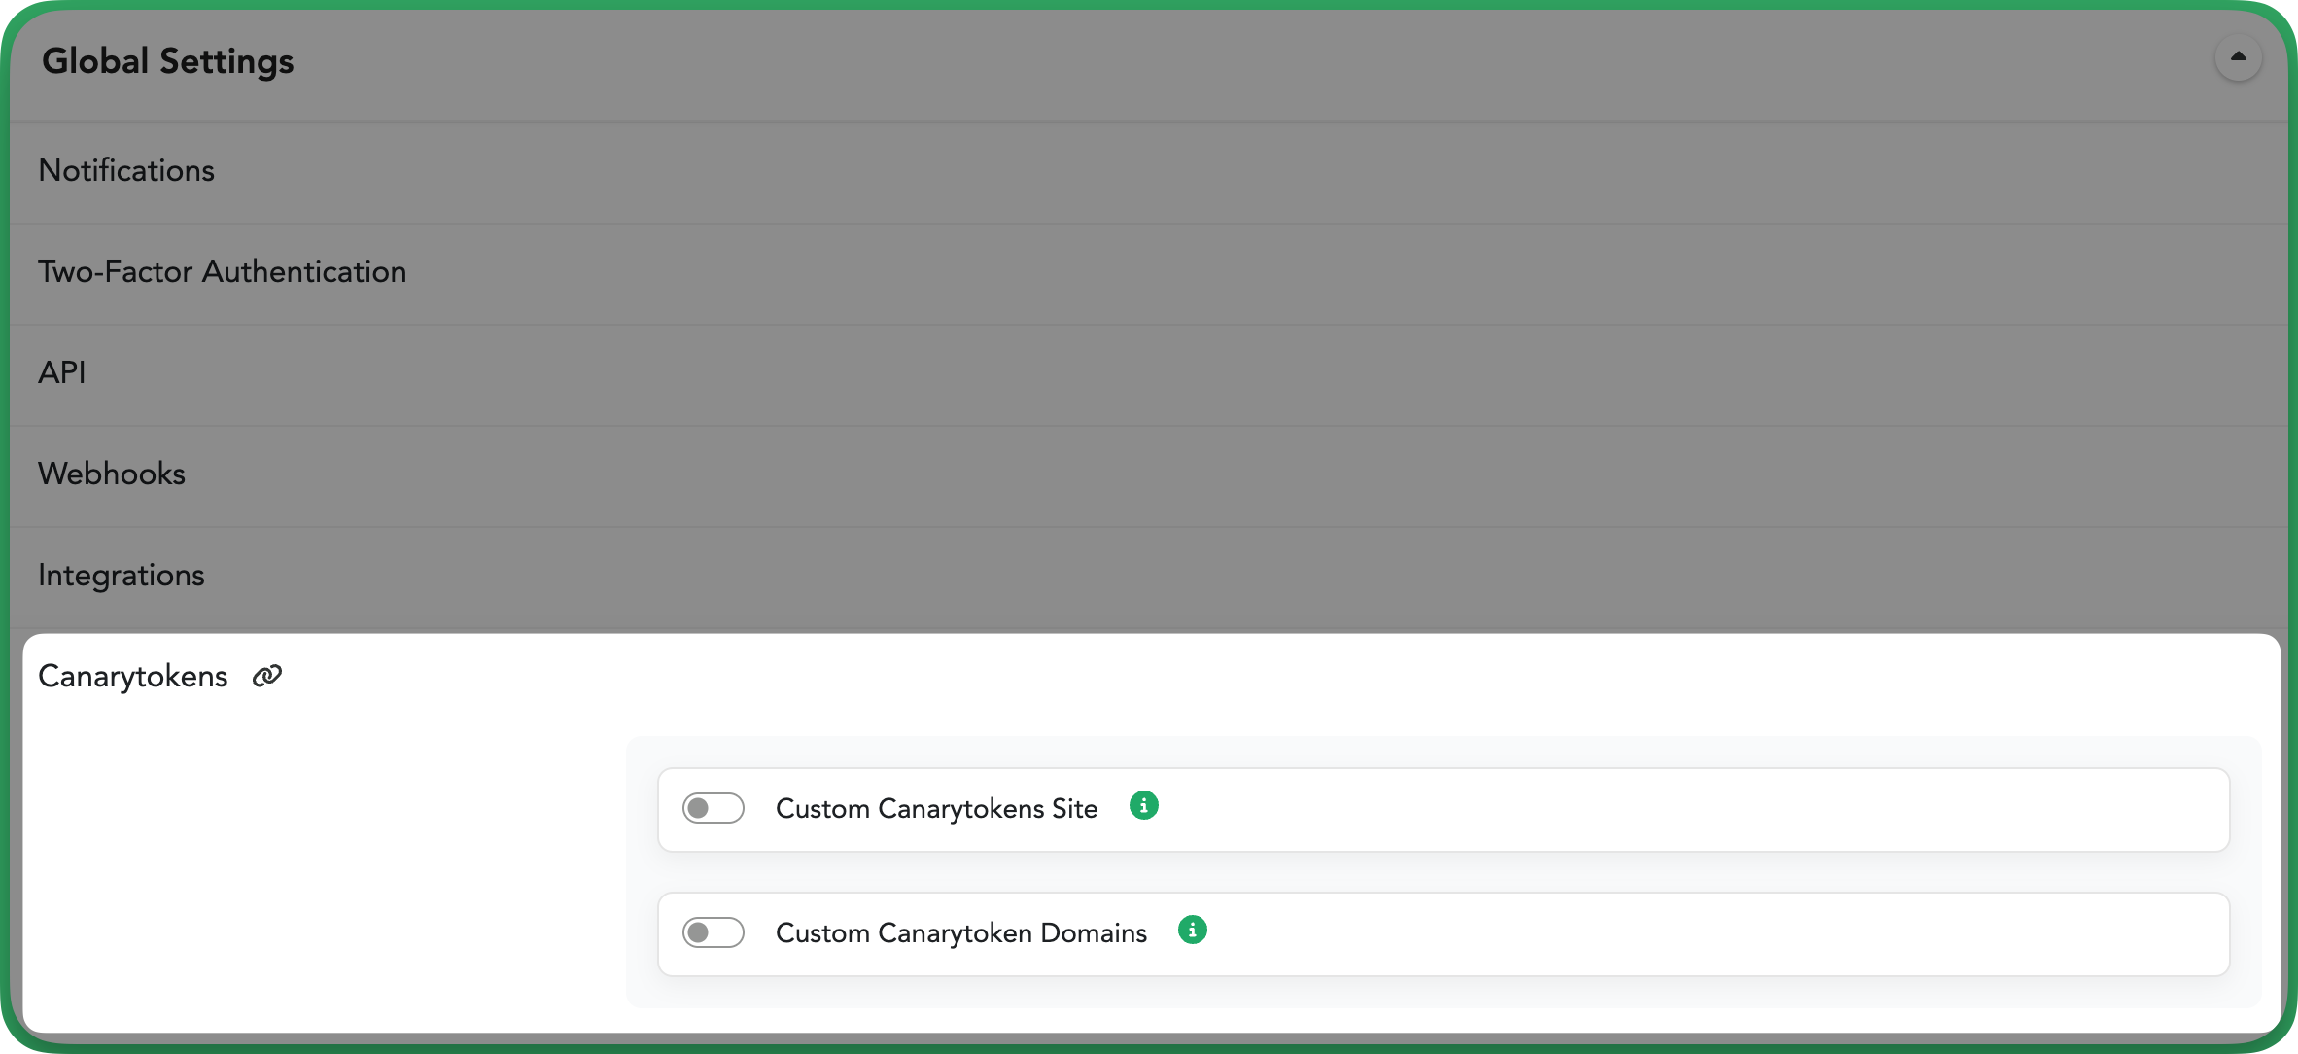Open the Webhooks settings section
This screenshot has height=1054, width=2298.
coord(1148,476)
